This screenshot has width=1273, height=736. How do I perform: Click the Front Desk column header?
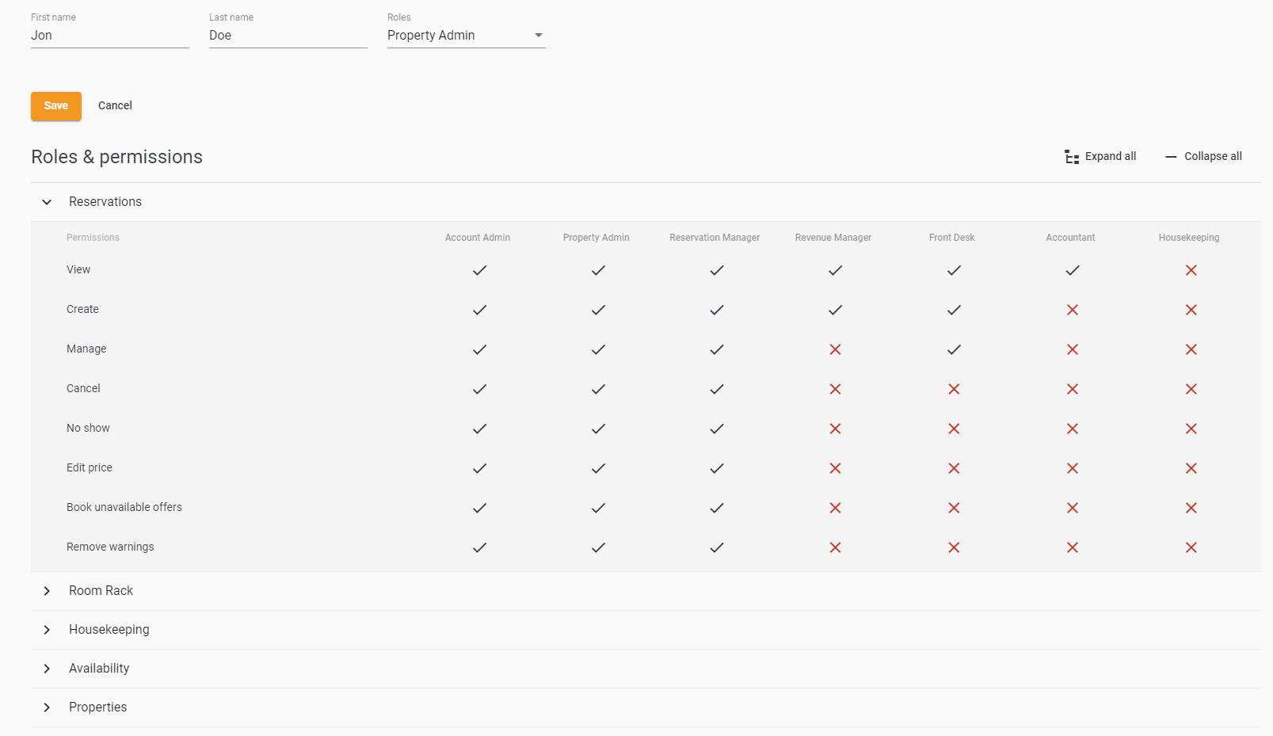tap(952, 238)
